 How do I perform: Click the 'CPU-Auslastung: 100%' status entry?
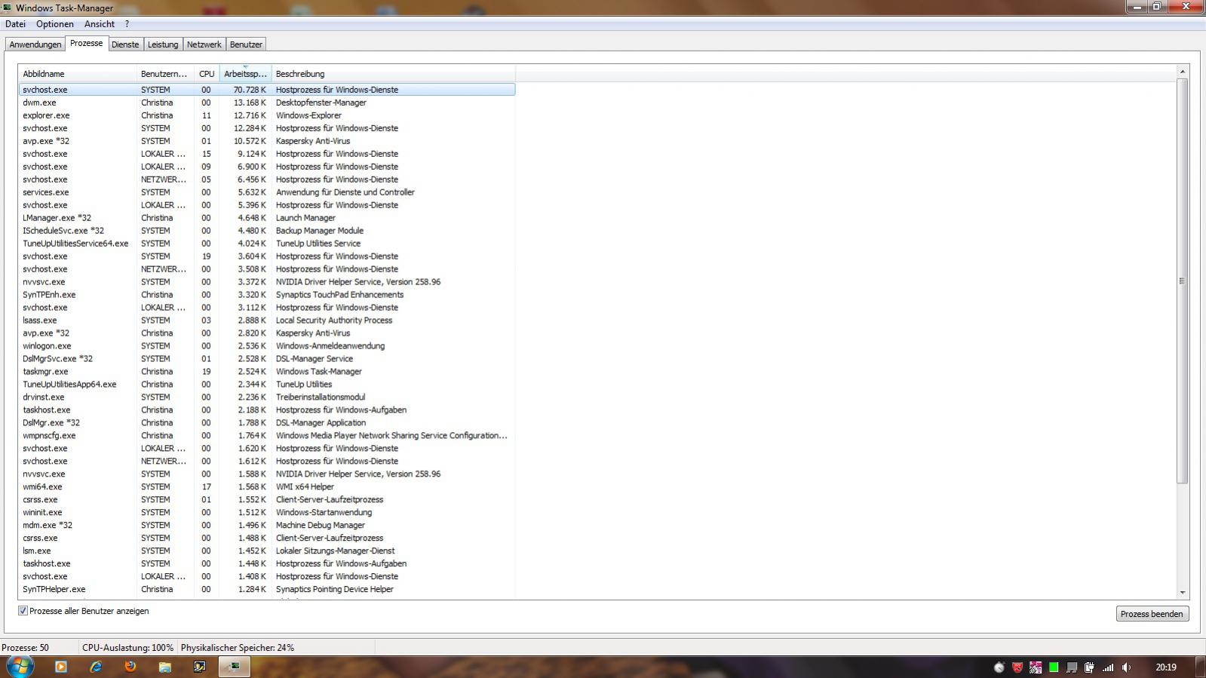pos(127,648)
